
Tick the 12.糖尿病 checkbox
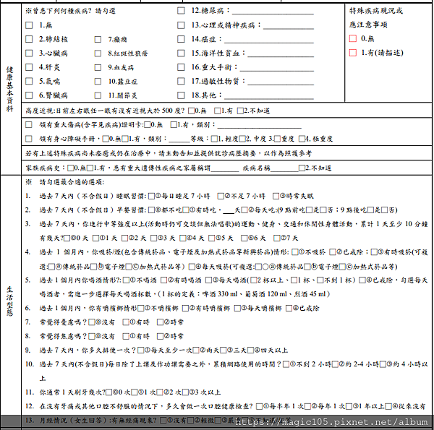pyautogui.click(x=181, y=11)
